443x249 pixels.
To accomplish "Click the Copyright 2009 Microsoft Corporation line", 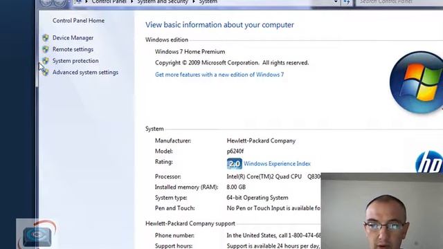I will coord(232,63).
